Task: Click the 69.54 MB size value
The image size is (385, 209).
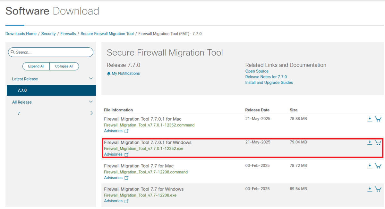Action: pos(298,189)
